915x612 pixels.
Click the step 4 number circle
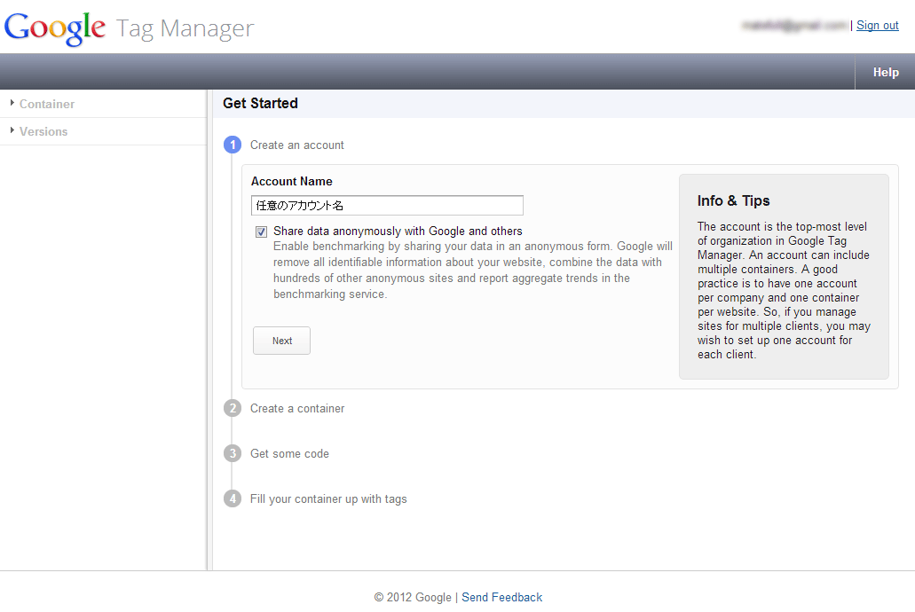[233, 498]
